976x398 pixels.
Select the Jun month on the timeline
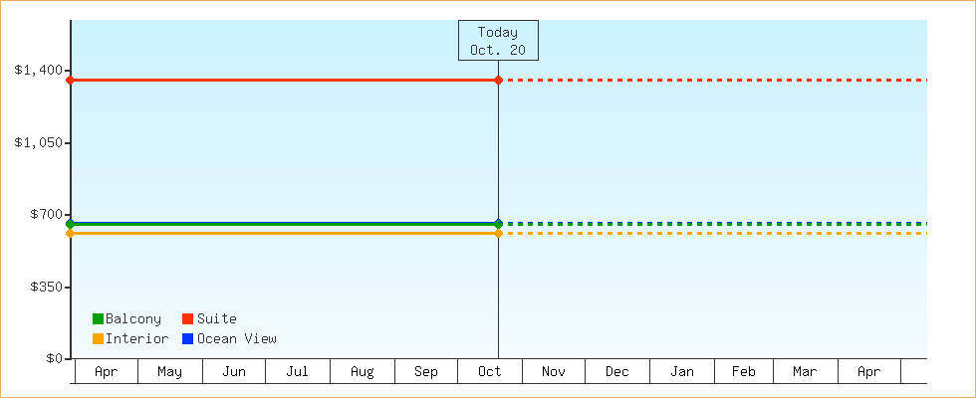(234, 372)
